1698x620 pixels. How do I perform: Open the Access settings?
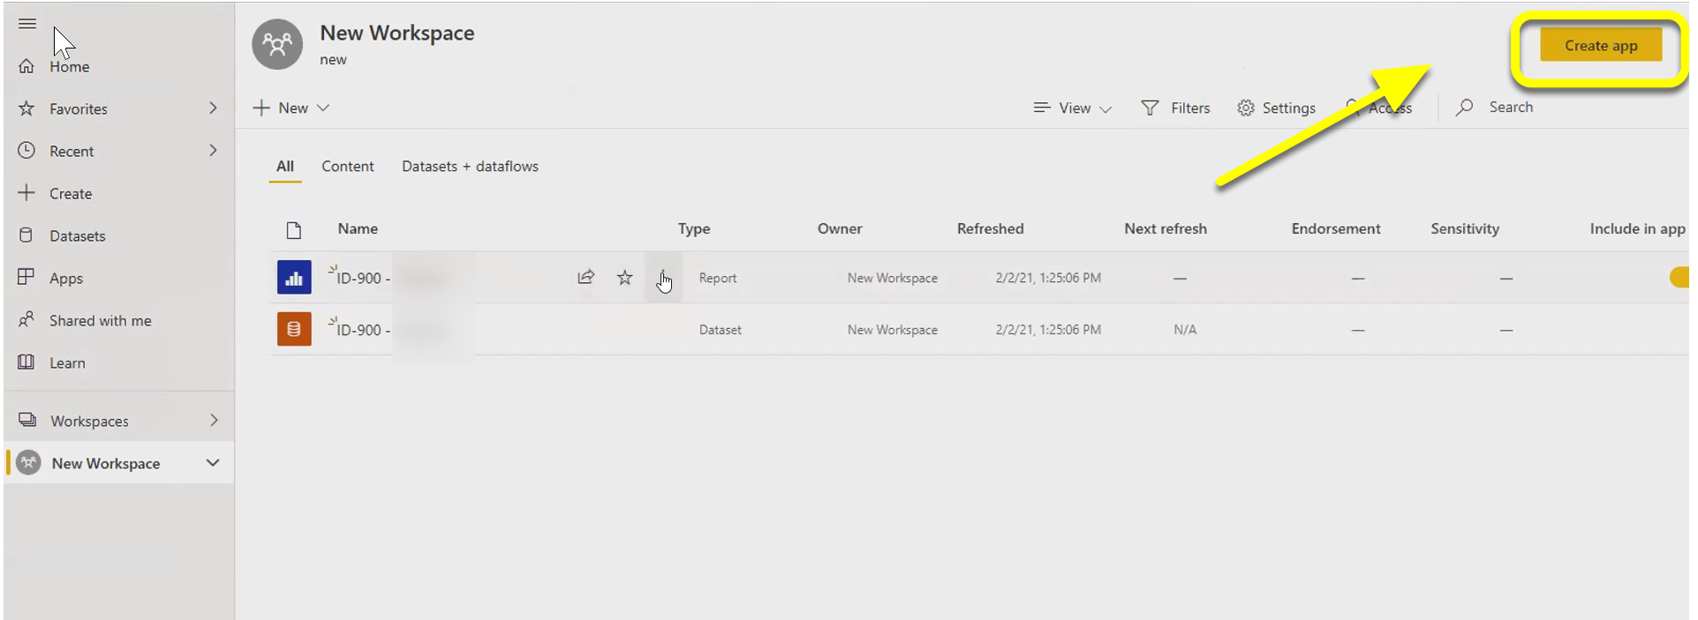(1378, 108)
